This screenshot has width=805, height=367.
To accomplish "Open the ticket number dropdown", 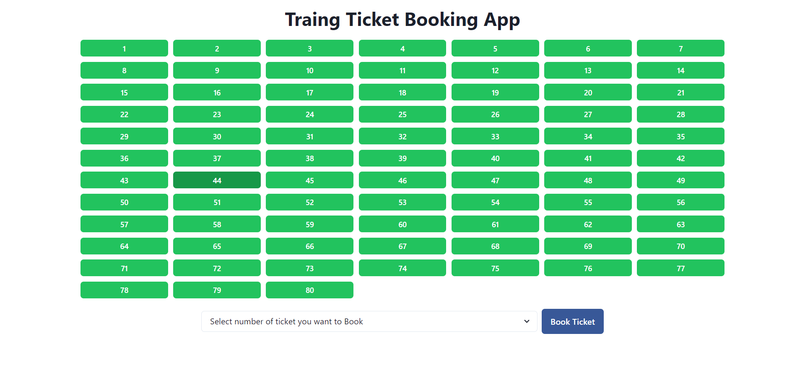I will coord(369,321).
